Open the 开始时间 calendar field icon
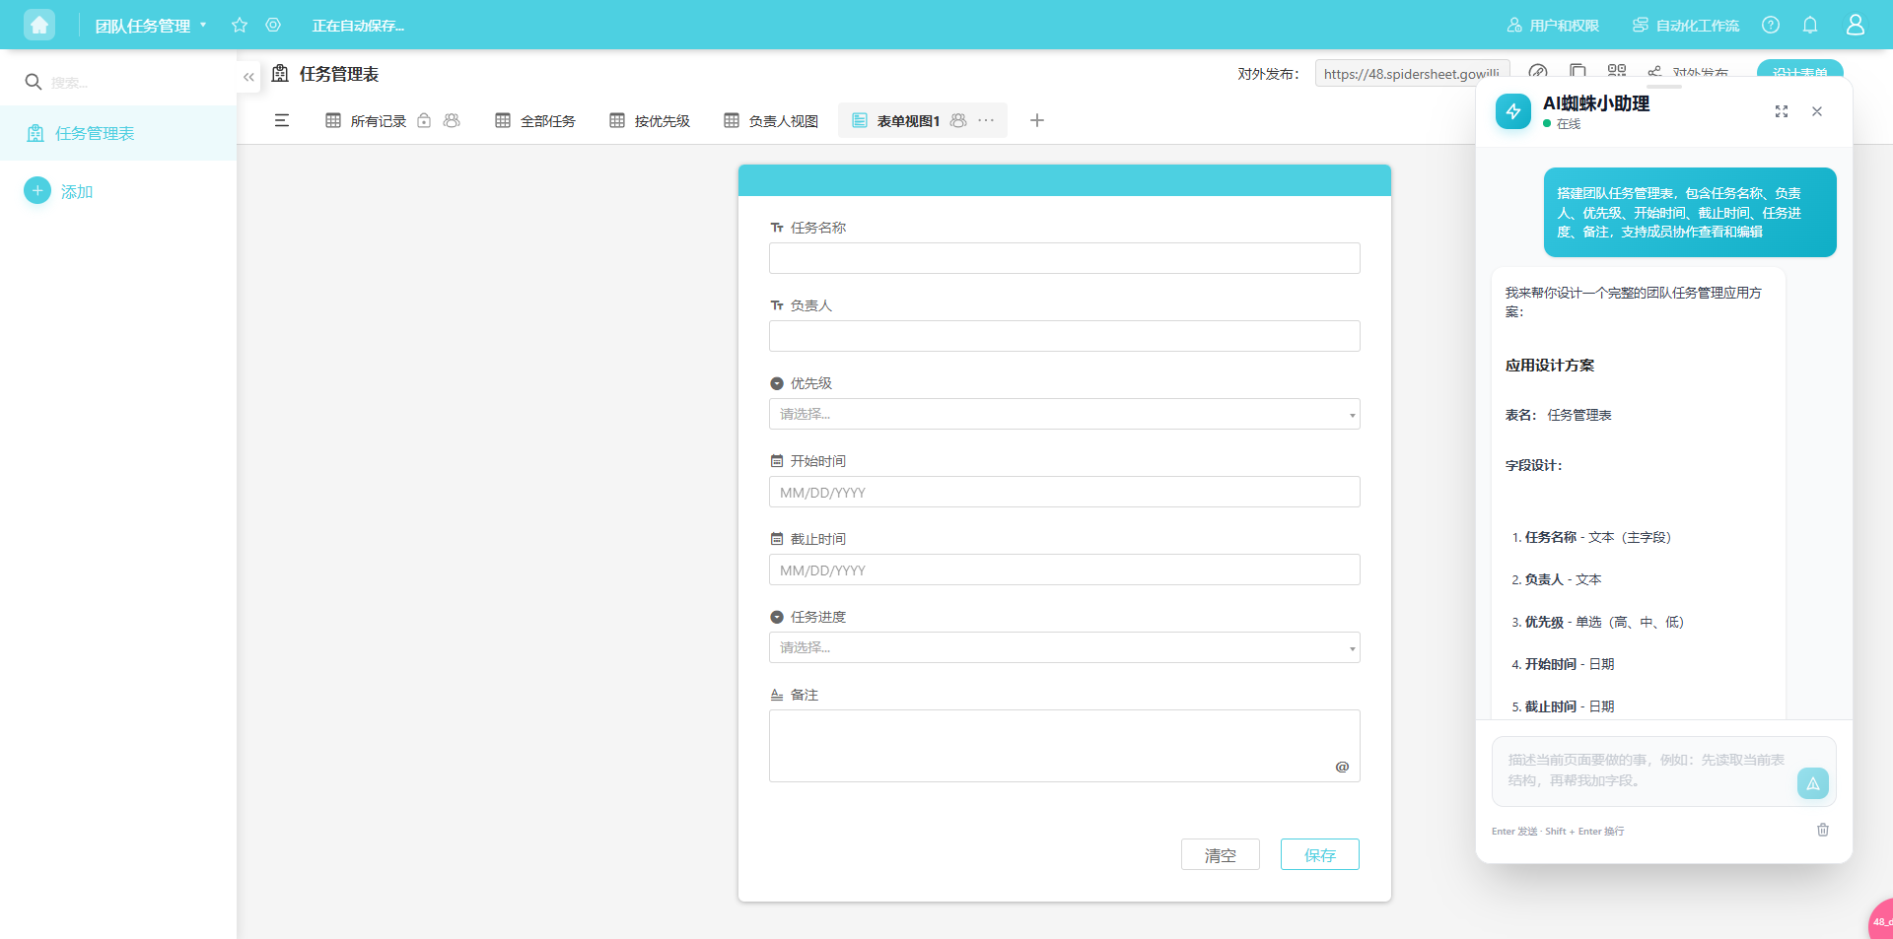The height and width of the screenshot is (939, 1893). [x=777, y=461]
